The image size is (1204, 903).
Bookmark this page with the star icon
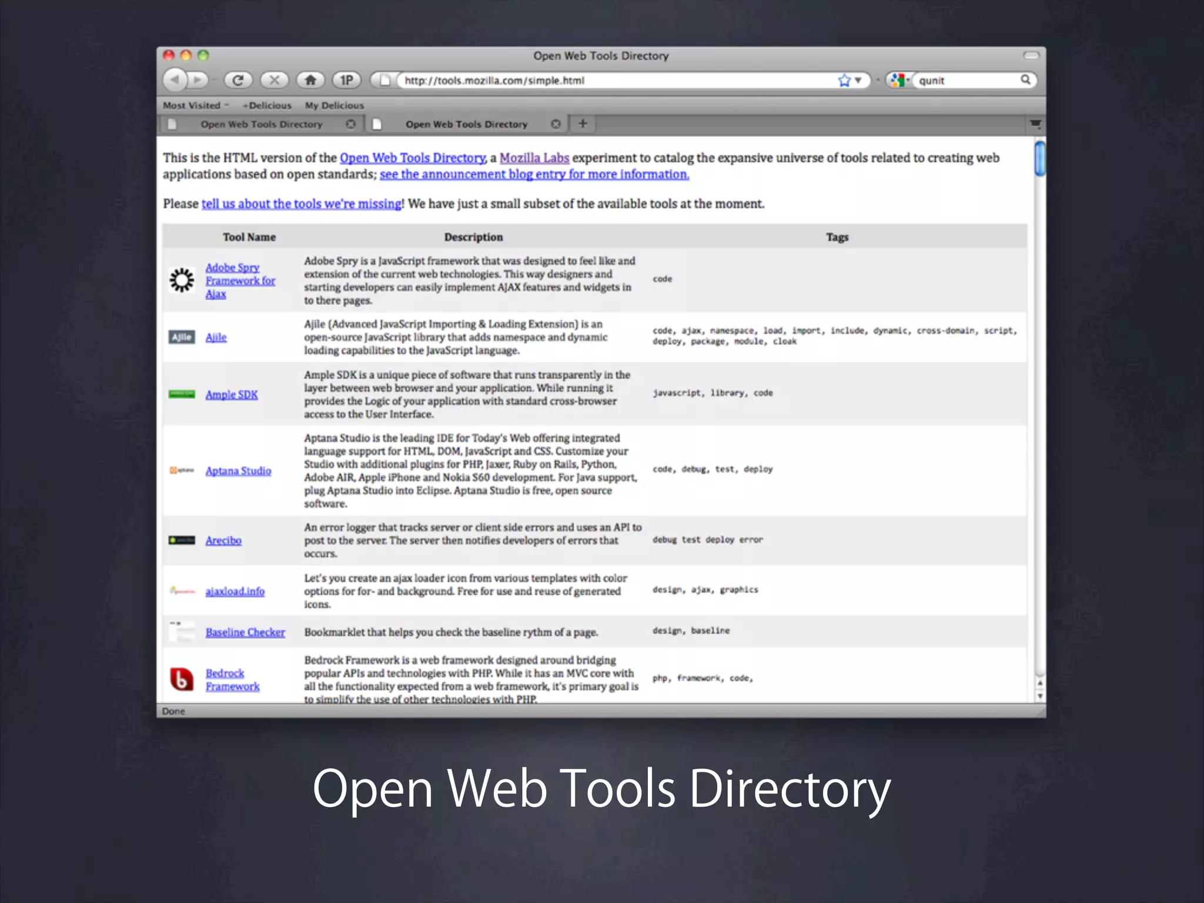coord(844,80)
